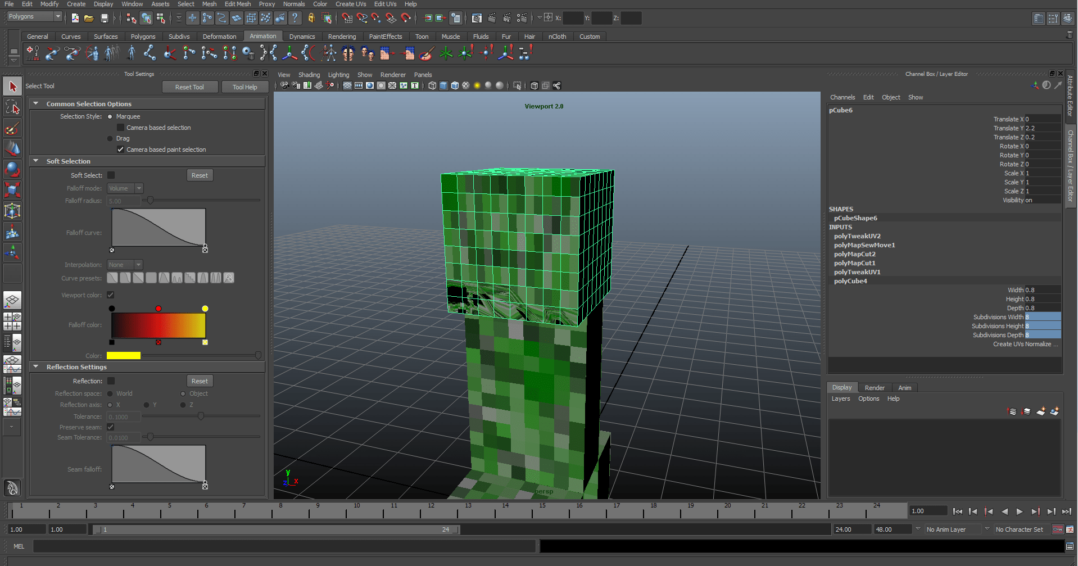1078x566 pixels.
Task: Click the Subdivisions Width value field
Action: click(x=1043, y=317)
